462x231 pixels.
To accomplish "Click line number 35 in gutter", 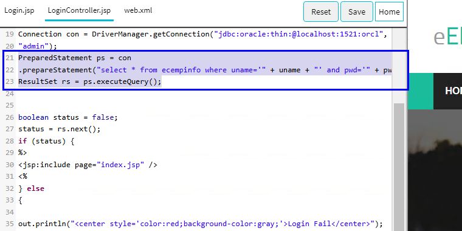I will [x=10, y=224].
